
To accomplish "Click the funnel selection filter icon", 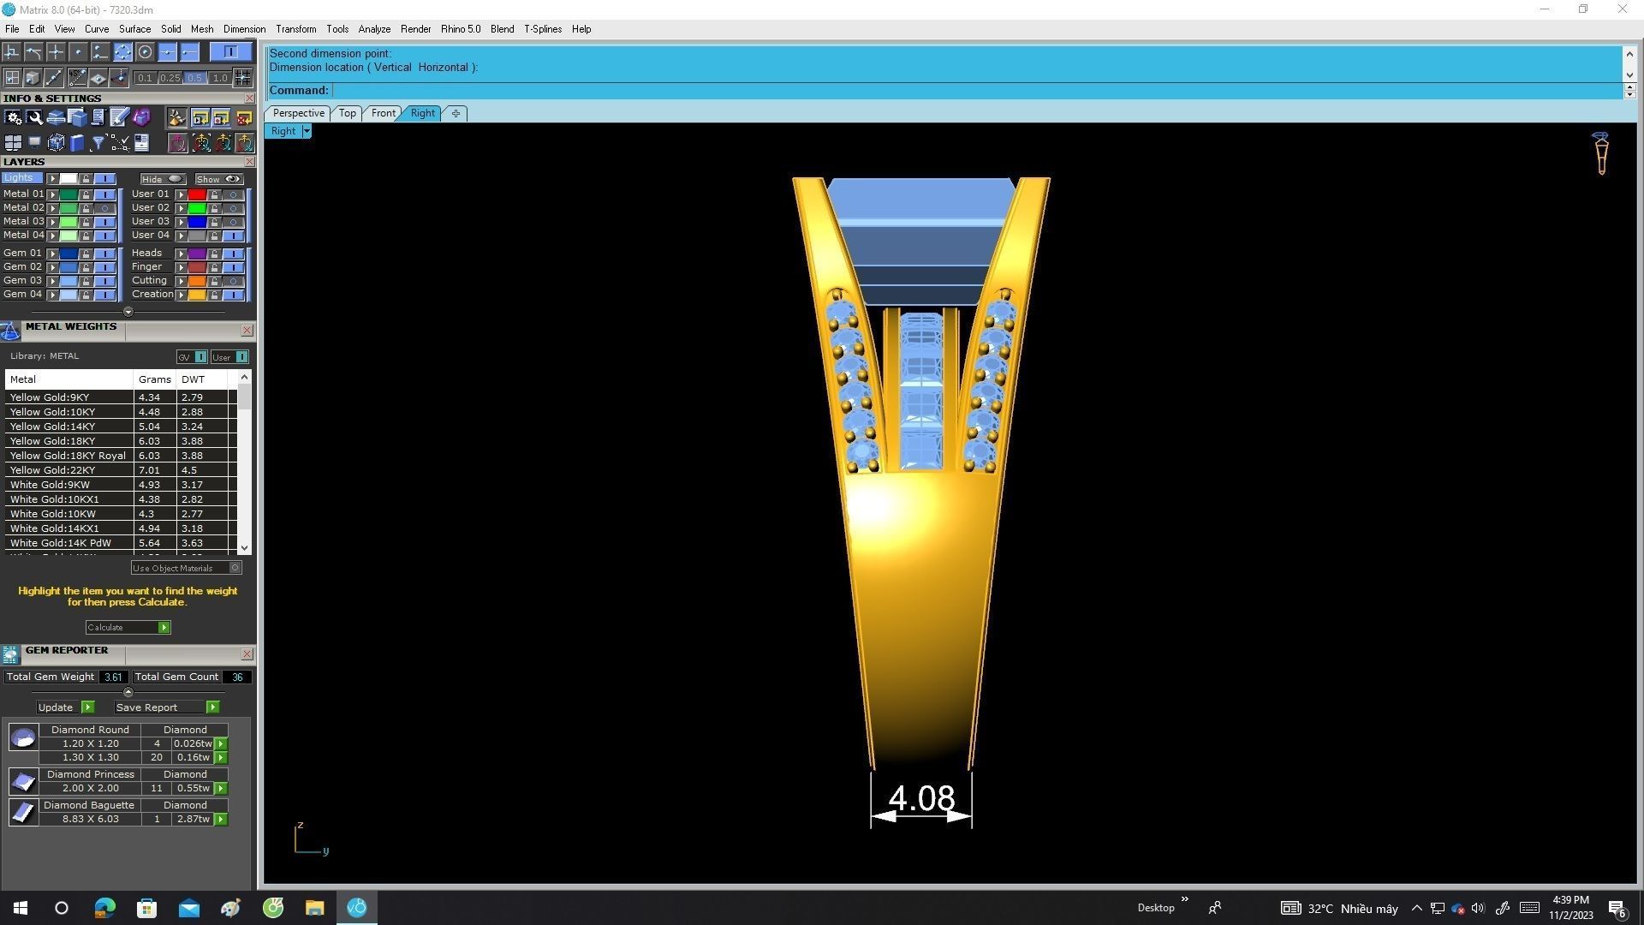I will [98, 143].
